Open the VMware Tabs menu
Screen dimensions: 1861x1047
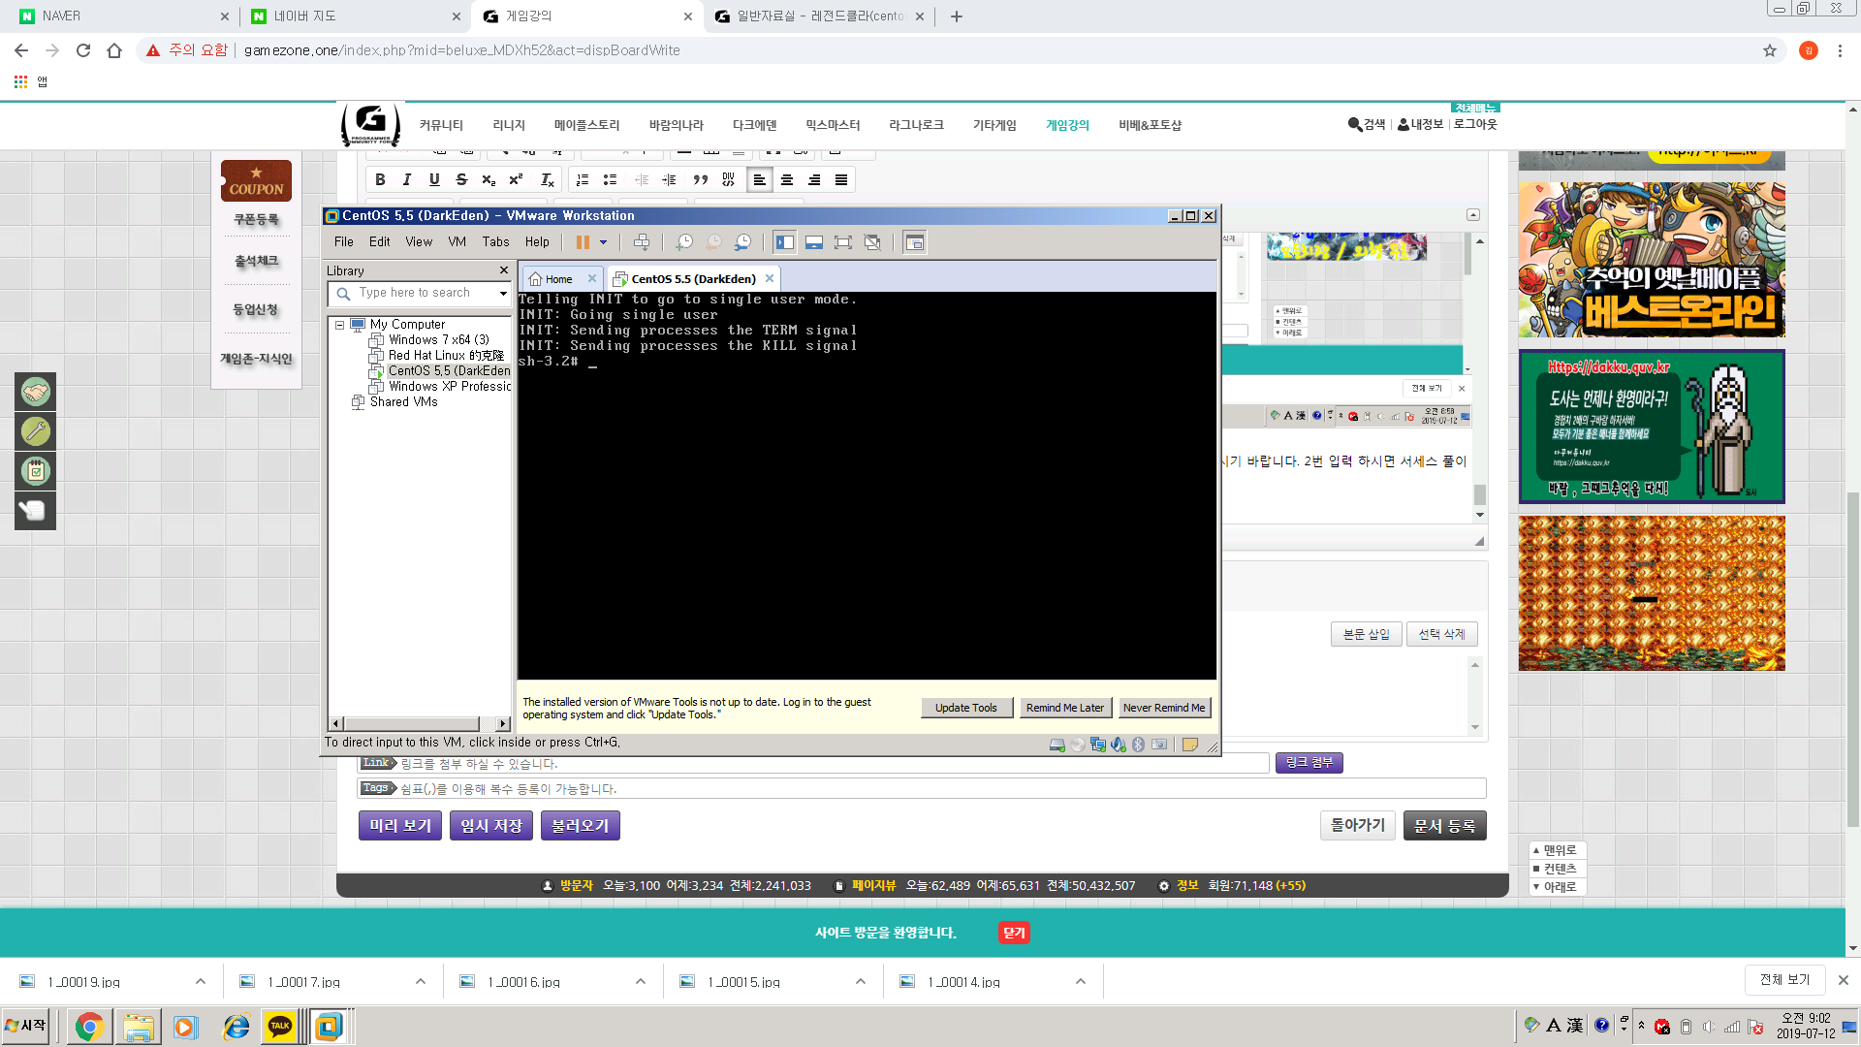(x=495, y=242)
